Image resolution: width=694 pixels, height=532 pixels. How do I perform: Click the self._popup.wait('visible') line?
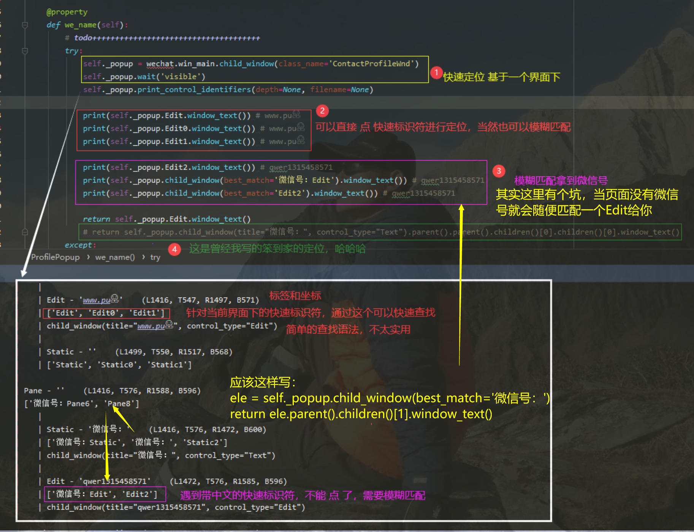144,76
